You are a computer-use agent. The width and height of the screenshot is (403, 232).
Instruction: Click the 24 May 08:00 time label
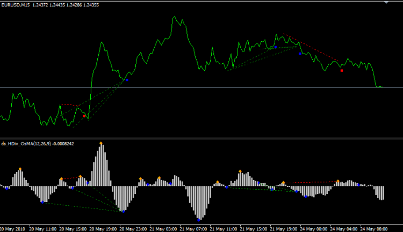[373, 229]
